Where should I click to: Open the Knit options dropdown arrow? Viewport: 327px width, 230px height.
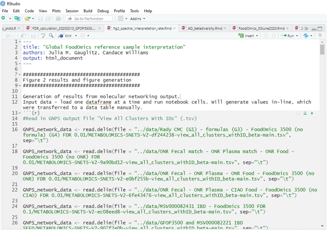(76, 36)
